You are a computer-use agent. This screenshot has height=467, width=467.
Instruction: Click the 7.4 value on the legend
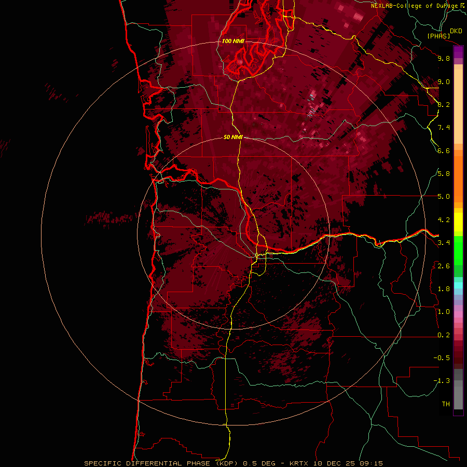(x=444, y=128)
